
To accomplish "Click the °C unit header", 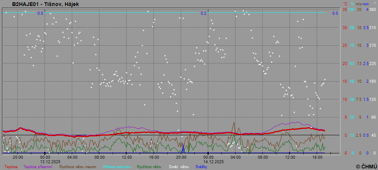I will 345,4.
